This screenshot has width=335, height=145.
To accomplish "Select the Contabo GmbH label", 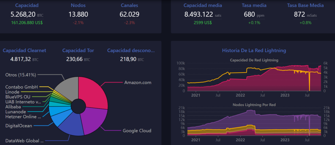I will (x=22, y=87).
